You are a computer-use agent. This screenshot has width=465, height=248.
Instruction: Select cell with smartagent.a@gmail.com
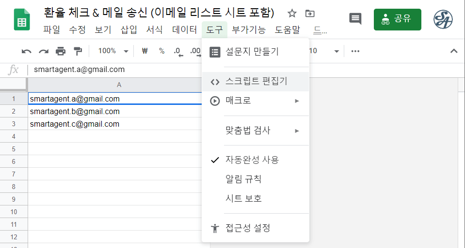pos(115,99)
